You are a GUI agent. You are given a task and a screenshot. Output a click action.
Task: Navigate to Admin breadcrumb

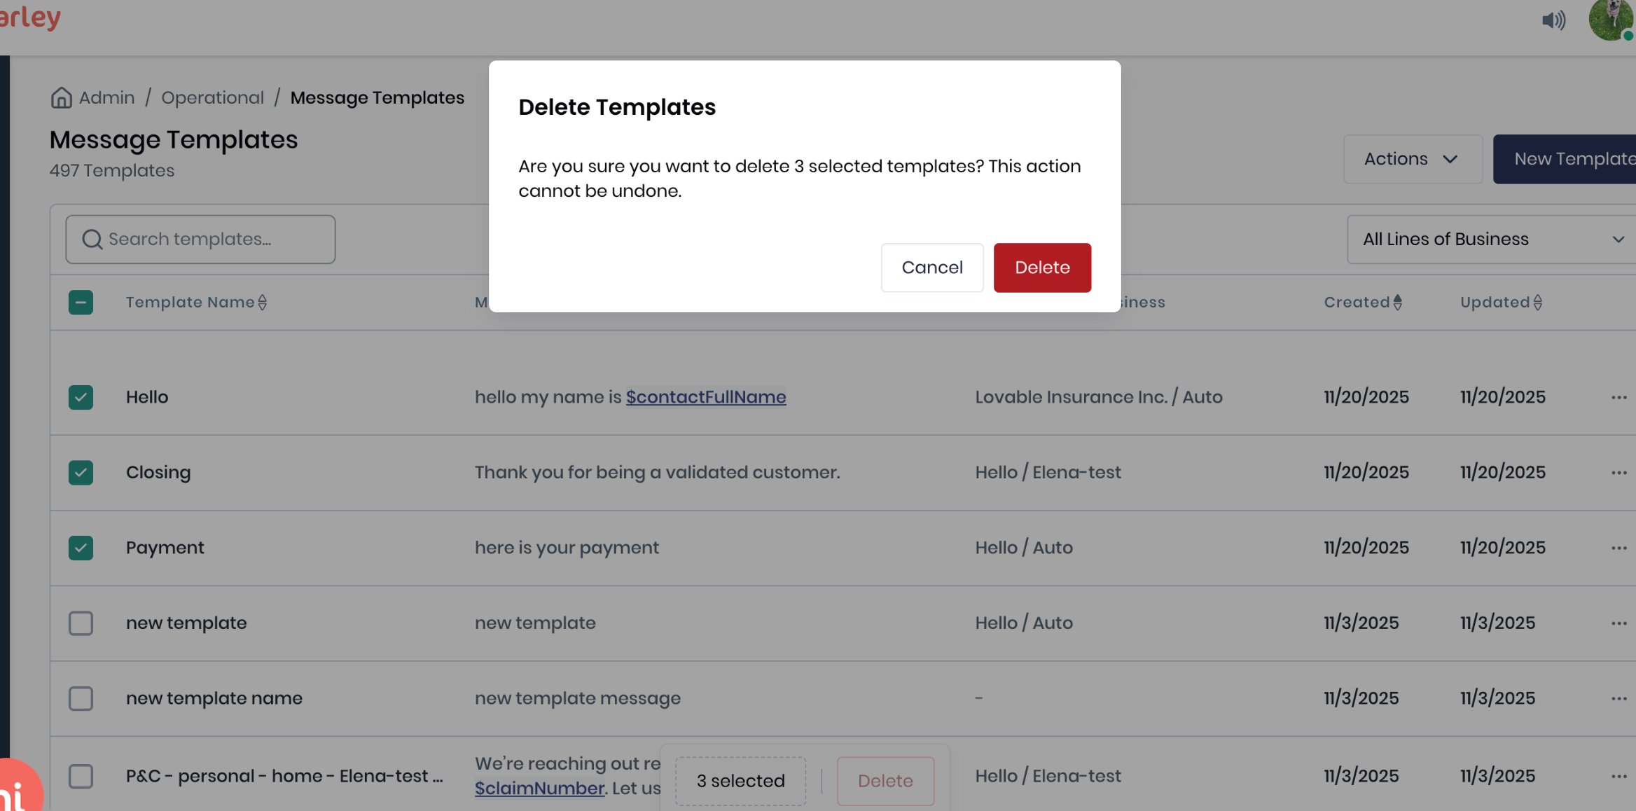click(106, 98)
